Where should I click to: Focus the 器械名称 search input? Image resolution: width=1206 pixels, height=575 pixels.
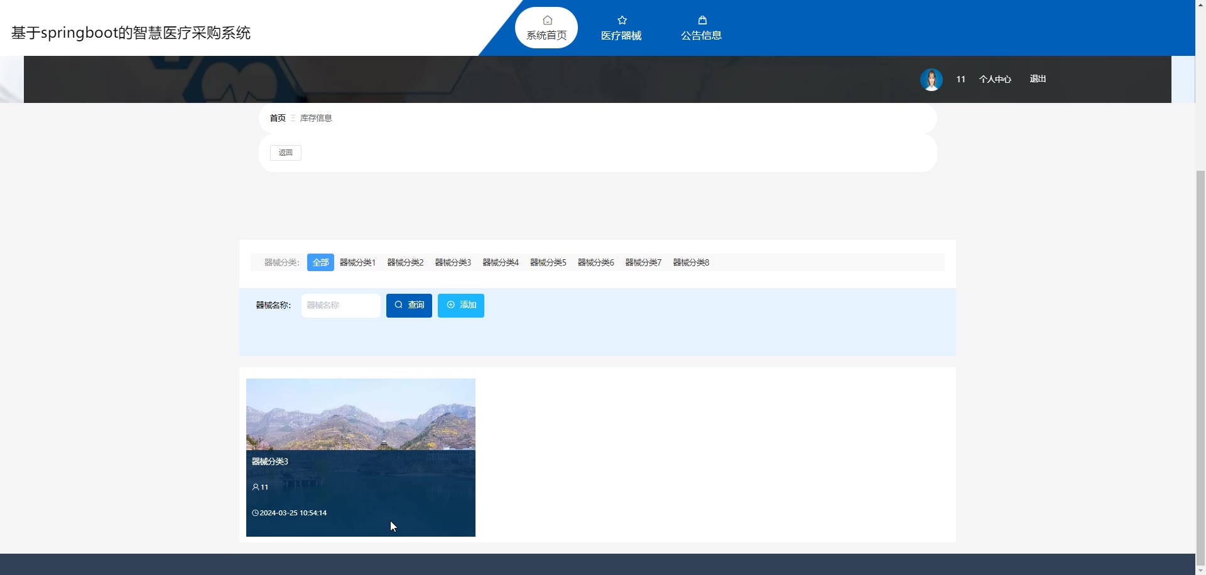click(341, 306)
